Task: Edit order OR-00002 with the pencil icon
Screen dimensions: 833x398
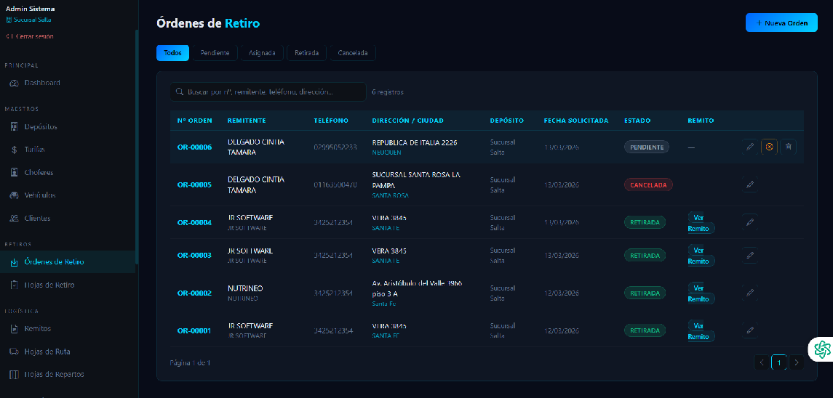Action: 750,293
